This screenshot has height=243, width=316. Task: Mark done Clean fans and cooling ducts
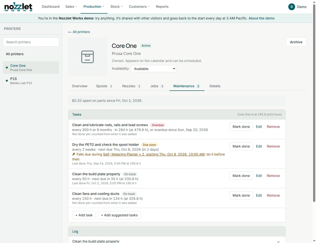click(x=241, y=195)
